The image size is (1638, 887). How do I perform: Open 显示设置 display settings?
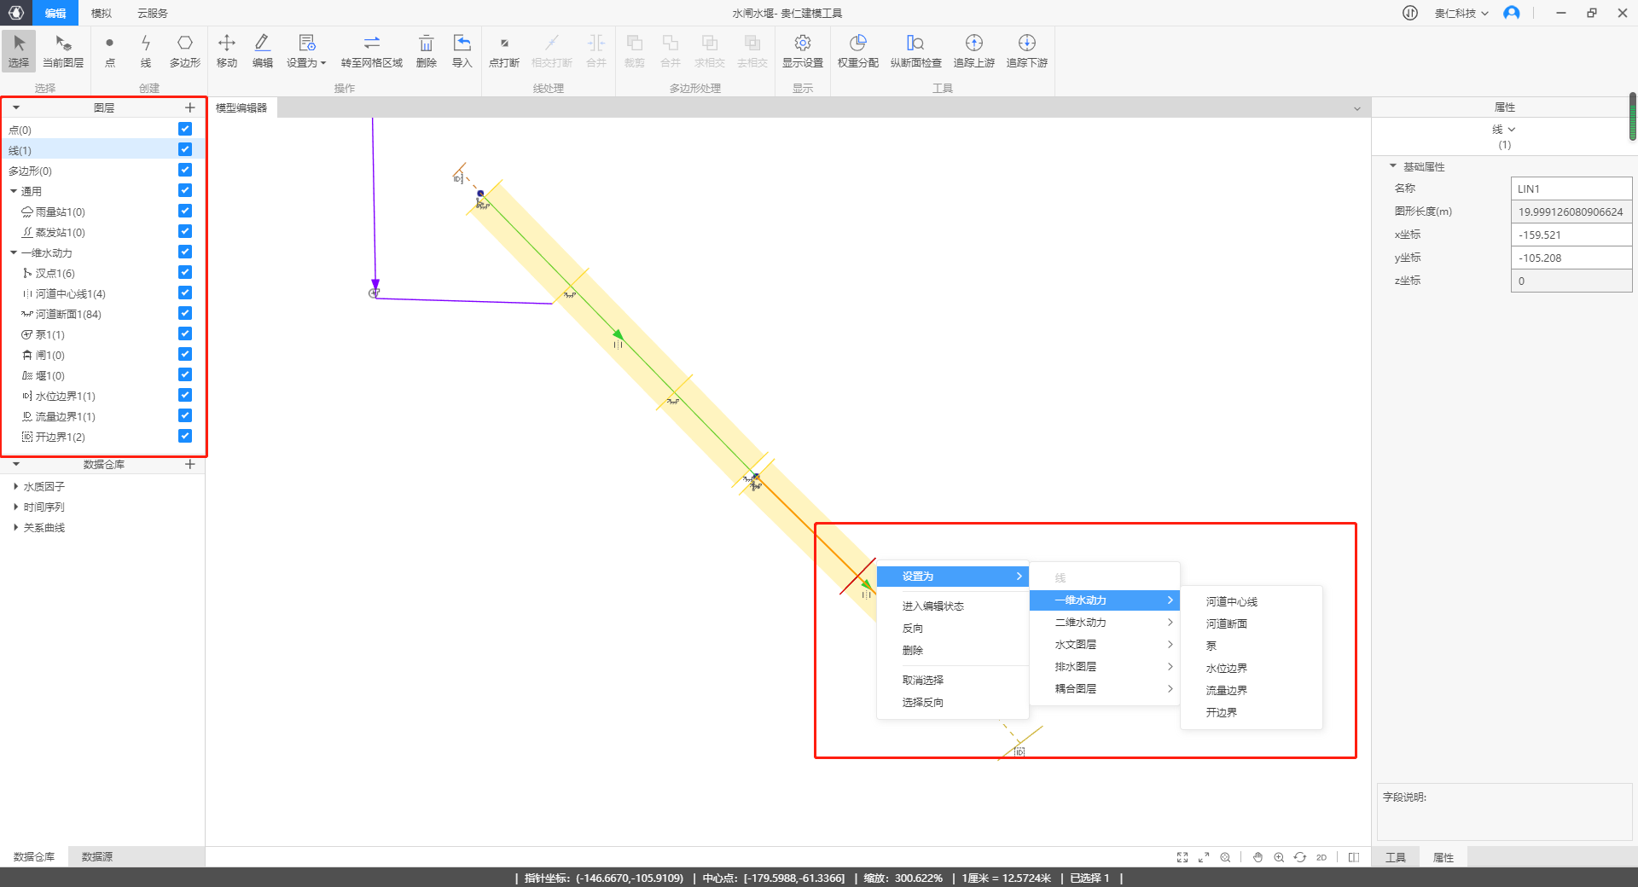[802, 50]
